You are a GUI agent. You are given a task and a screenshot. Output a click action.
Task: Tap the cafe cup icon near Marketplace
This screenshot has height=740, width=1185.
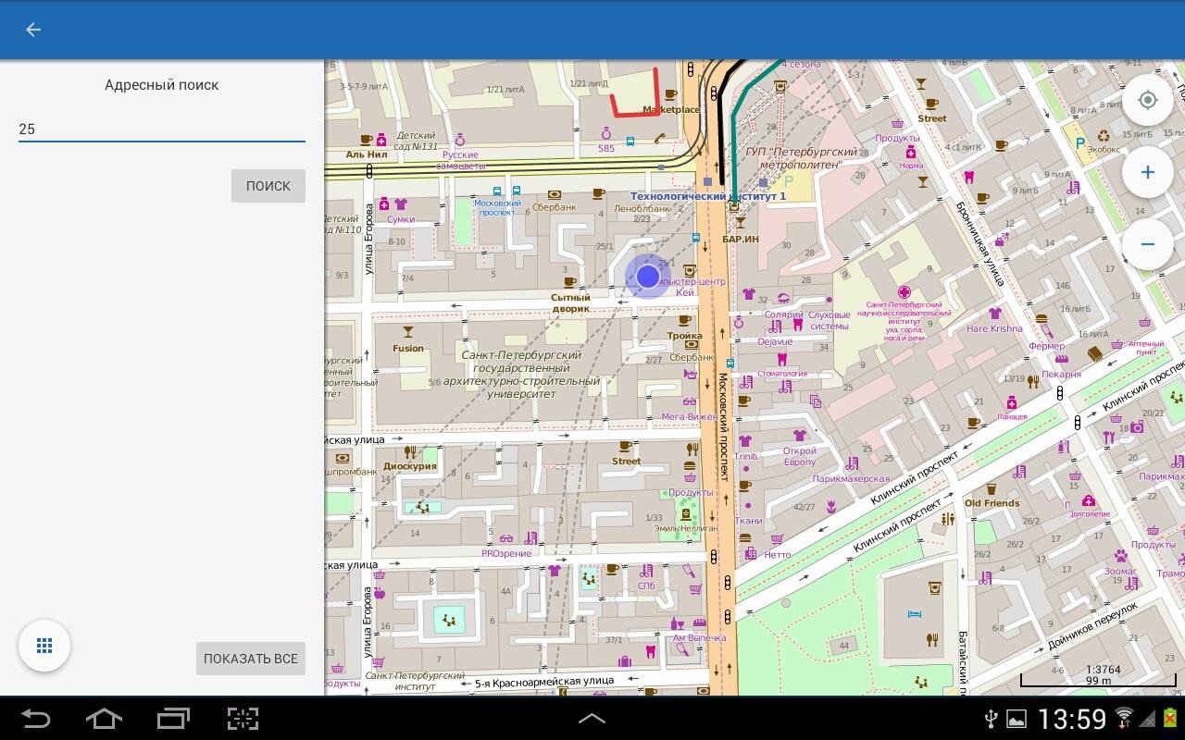(671, 94)
